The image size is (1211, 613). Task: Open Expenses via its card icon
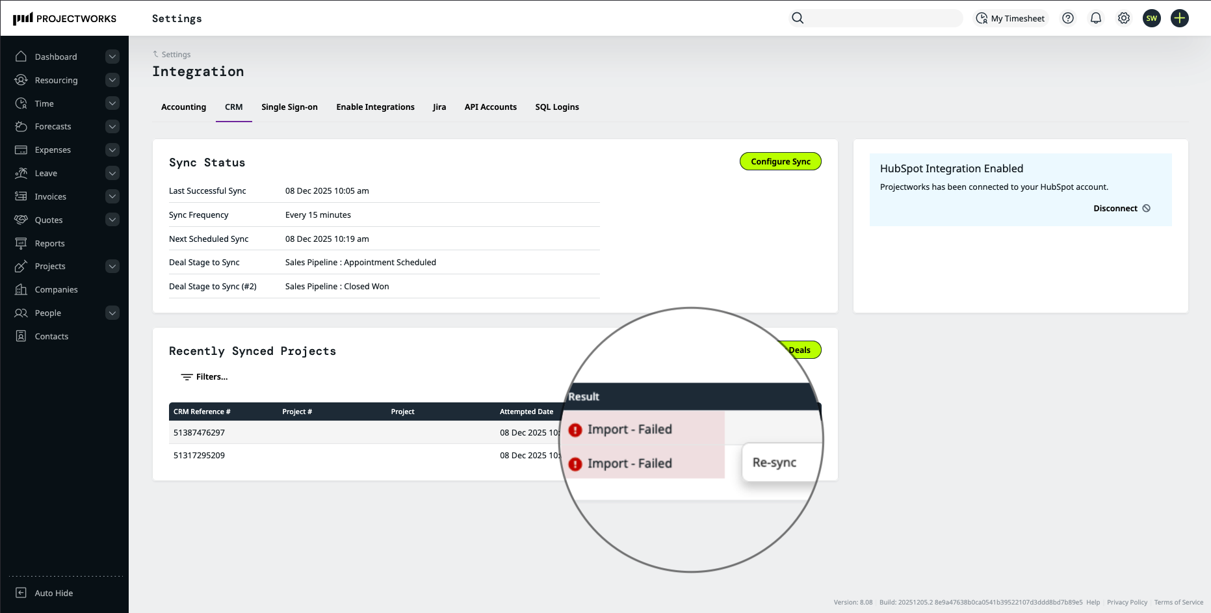[x=21, y=150]
